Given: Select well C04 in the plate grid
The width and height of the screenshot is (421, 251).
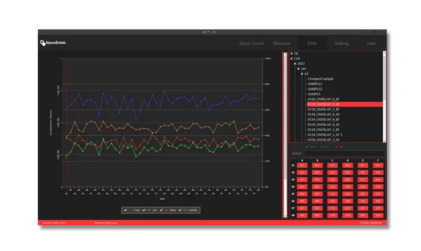Looking at the screenshot, I should (333, 187).
